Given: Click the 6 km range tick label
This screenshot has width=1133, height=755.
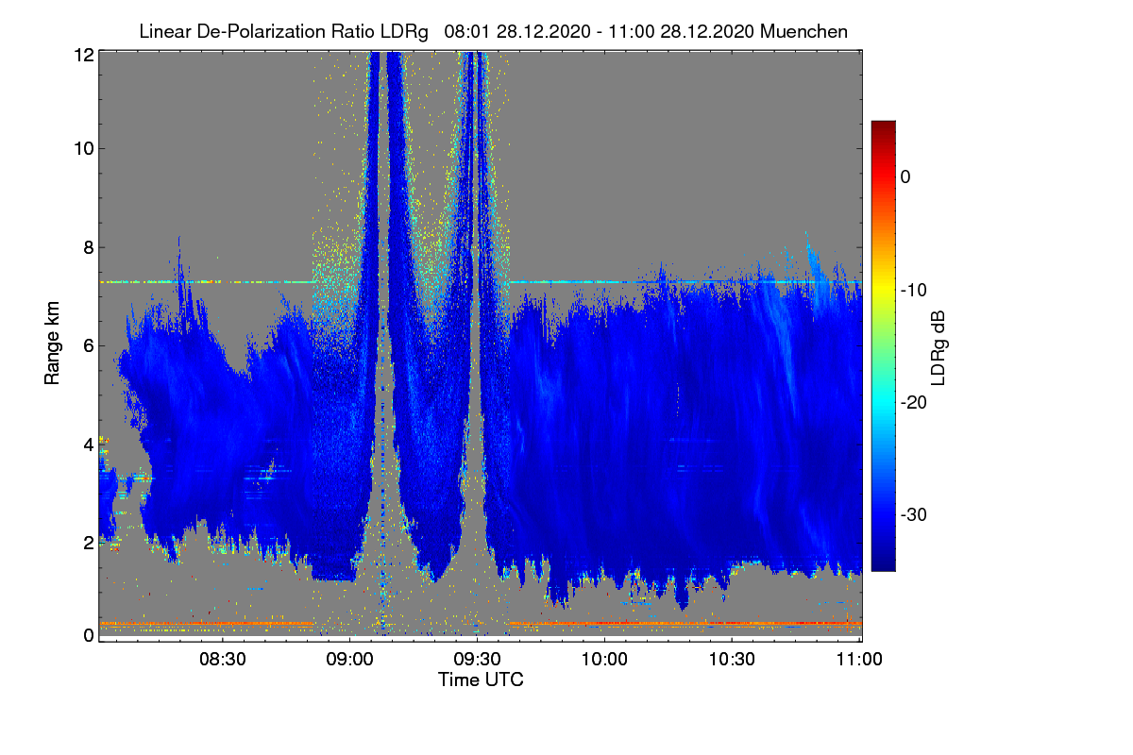Looking at the screenshot, I should 88,345.
